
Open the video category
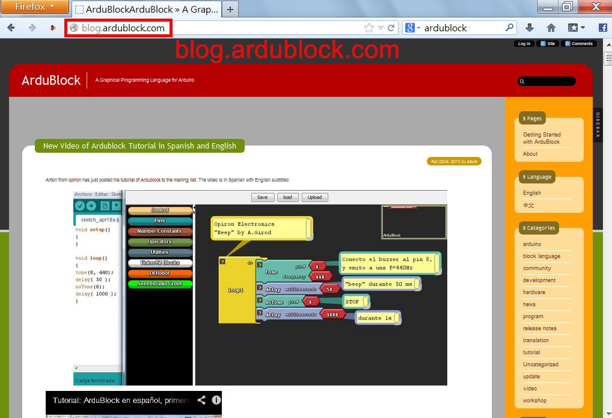click(x=530, y=389)
